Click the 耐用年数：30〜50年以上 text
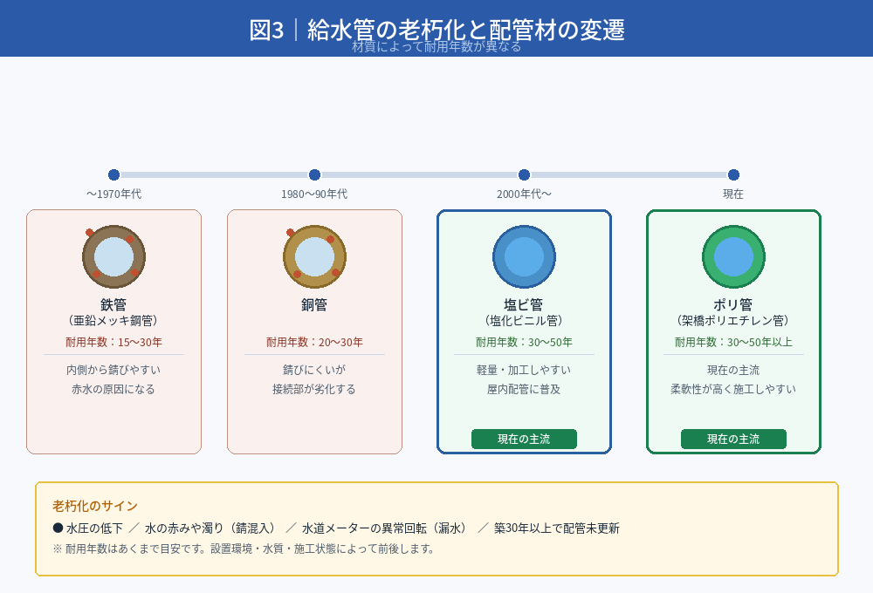This screenshot has height=593, width=873. click(x=733, y=342)
